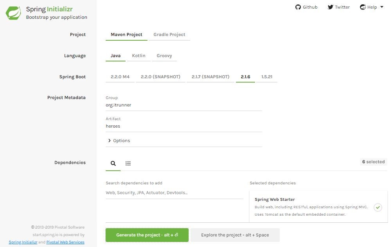The width and height of the screenshot is (392, 247).
Task: Switch to dependency search view
Action: [x=113, y=163]
